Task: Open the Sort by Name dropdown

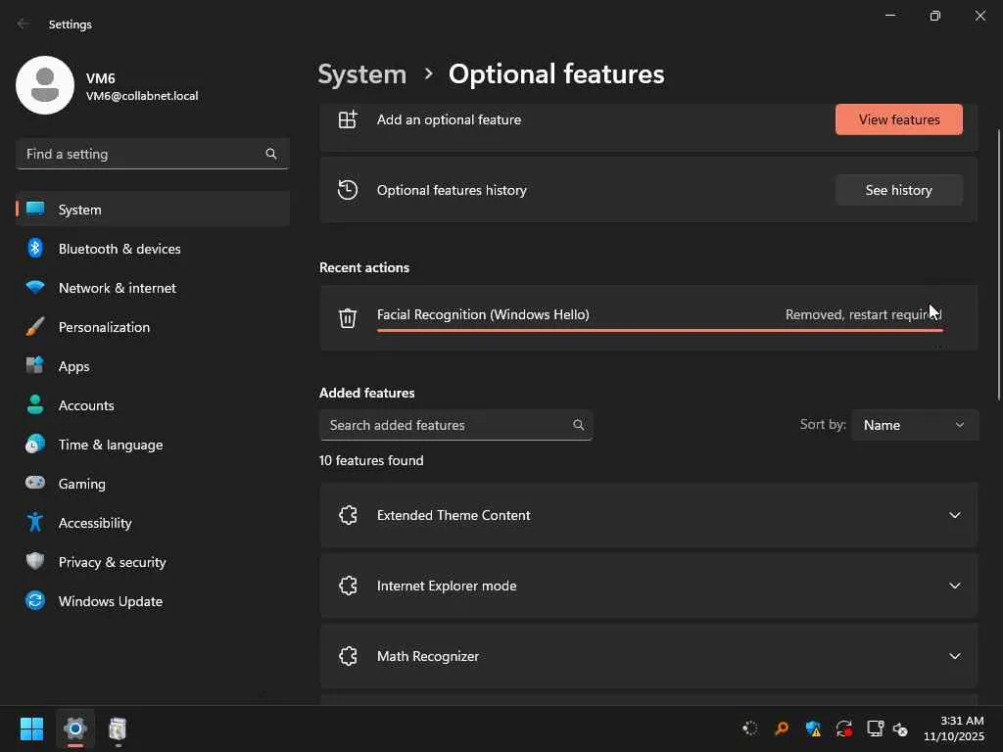Action: [914, 425]
